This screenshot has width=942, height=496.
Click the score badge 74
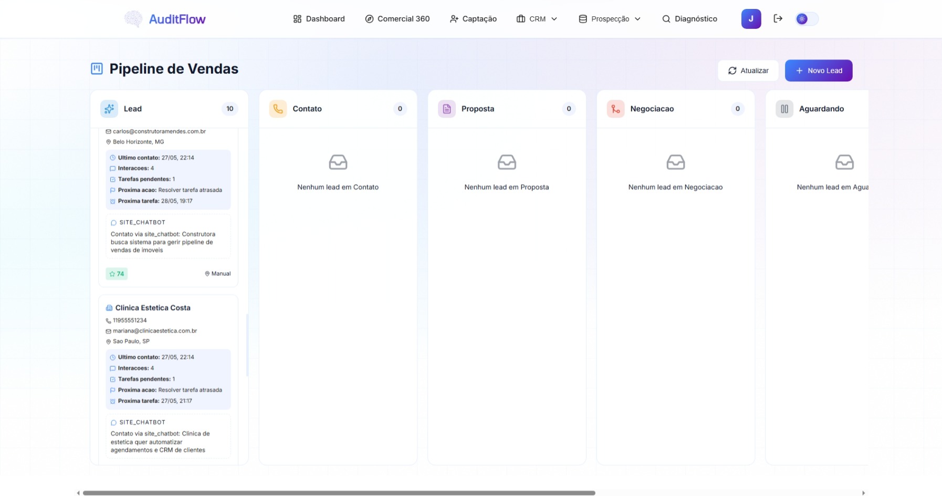coord(117,274)
